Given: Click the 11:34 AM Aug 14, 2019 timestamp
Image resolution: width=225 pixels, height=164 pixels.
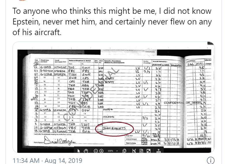Looking at the screenshot, I should [x=47, y=161].
